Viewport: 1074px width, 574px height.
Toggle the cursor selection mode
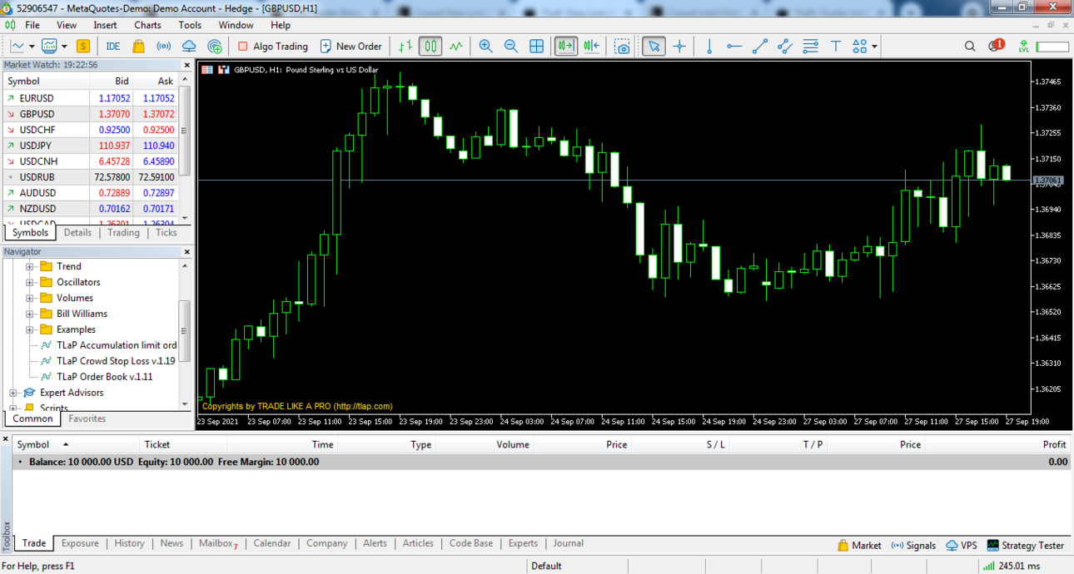[654, 47]
